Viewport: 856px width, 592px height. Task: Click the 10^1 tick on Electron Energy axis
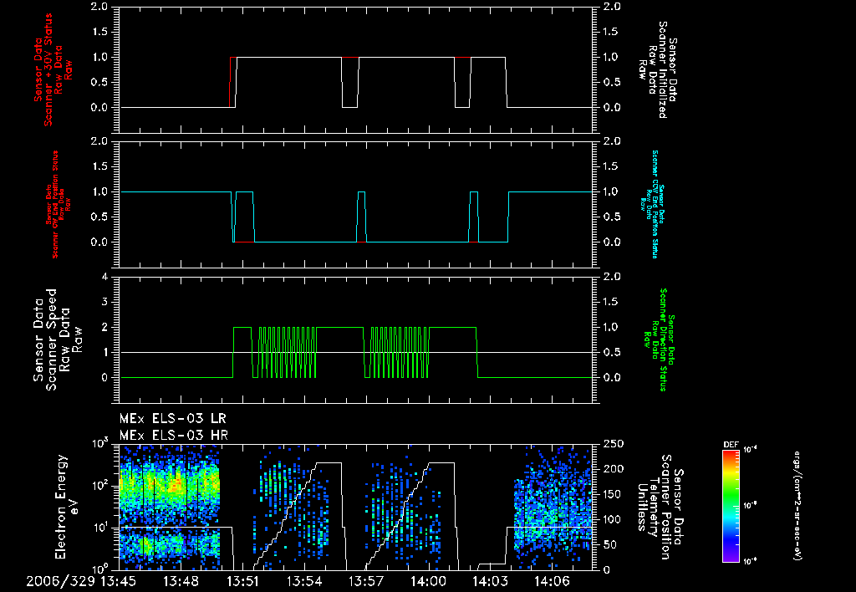click(100, 528)
